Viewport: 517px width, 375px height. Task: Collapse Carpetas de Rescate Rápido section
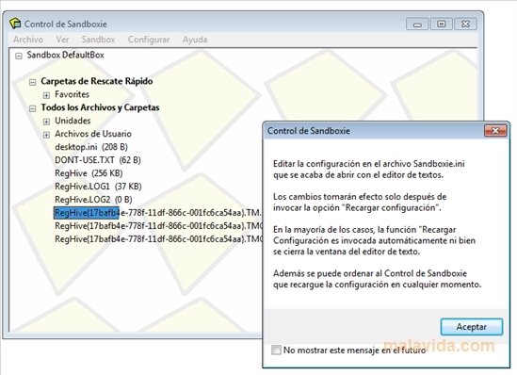tap(32, 82)
